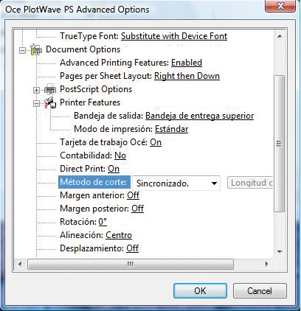Click the OK button
Screen dimensions: 301x311
click(200, 291)
